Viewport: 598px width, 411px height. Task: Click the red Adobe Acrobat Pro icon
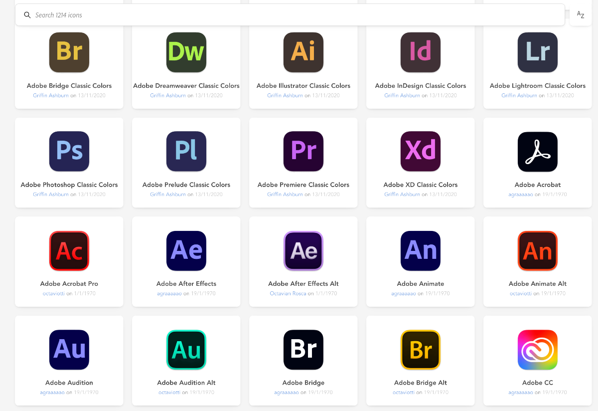69,251
